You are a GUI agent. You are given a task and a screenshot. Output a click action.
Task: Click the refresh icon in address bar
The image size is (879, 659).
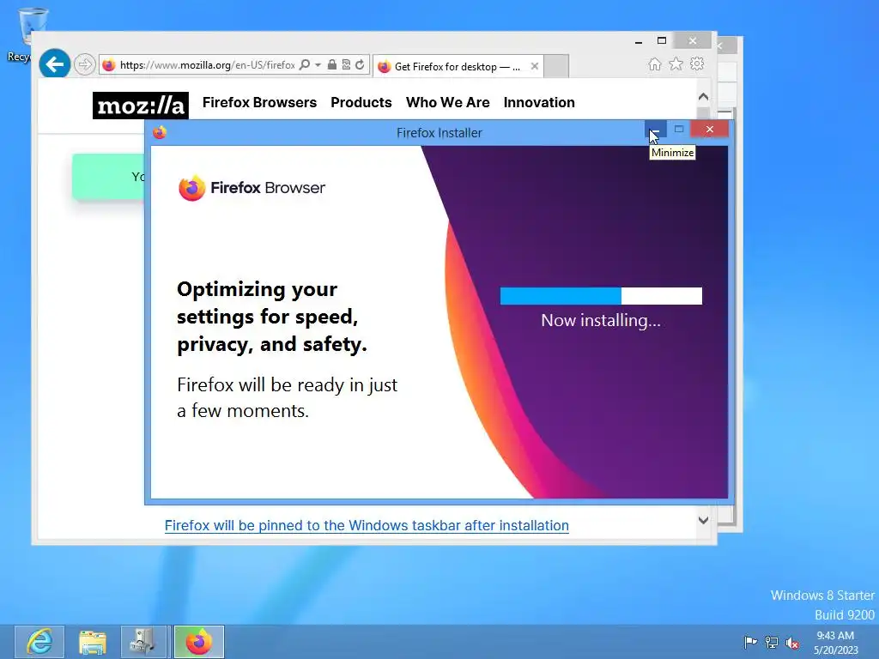pos(360,64)
